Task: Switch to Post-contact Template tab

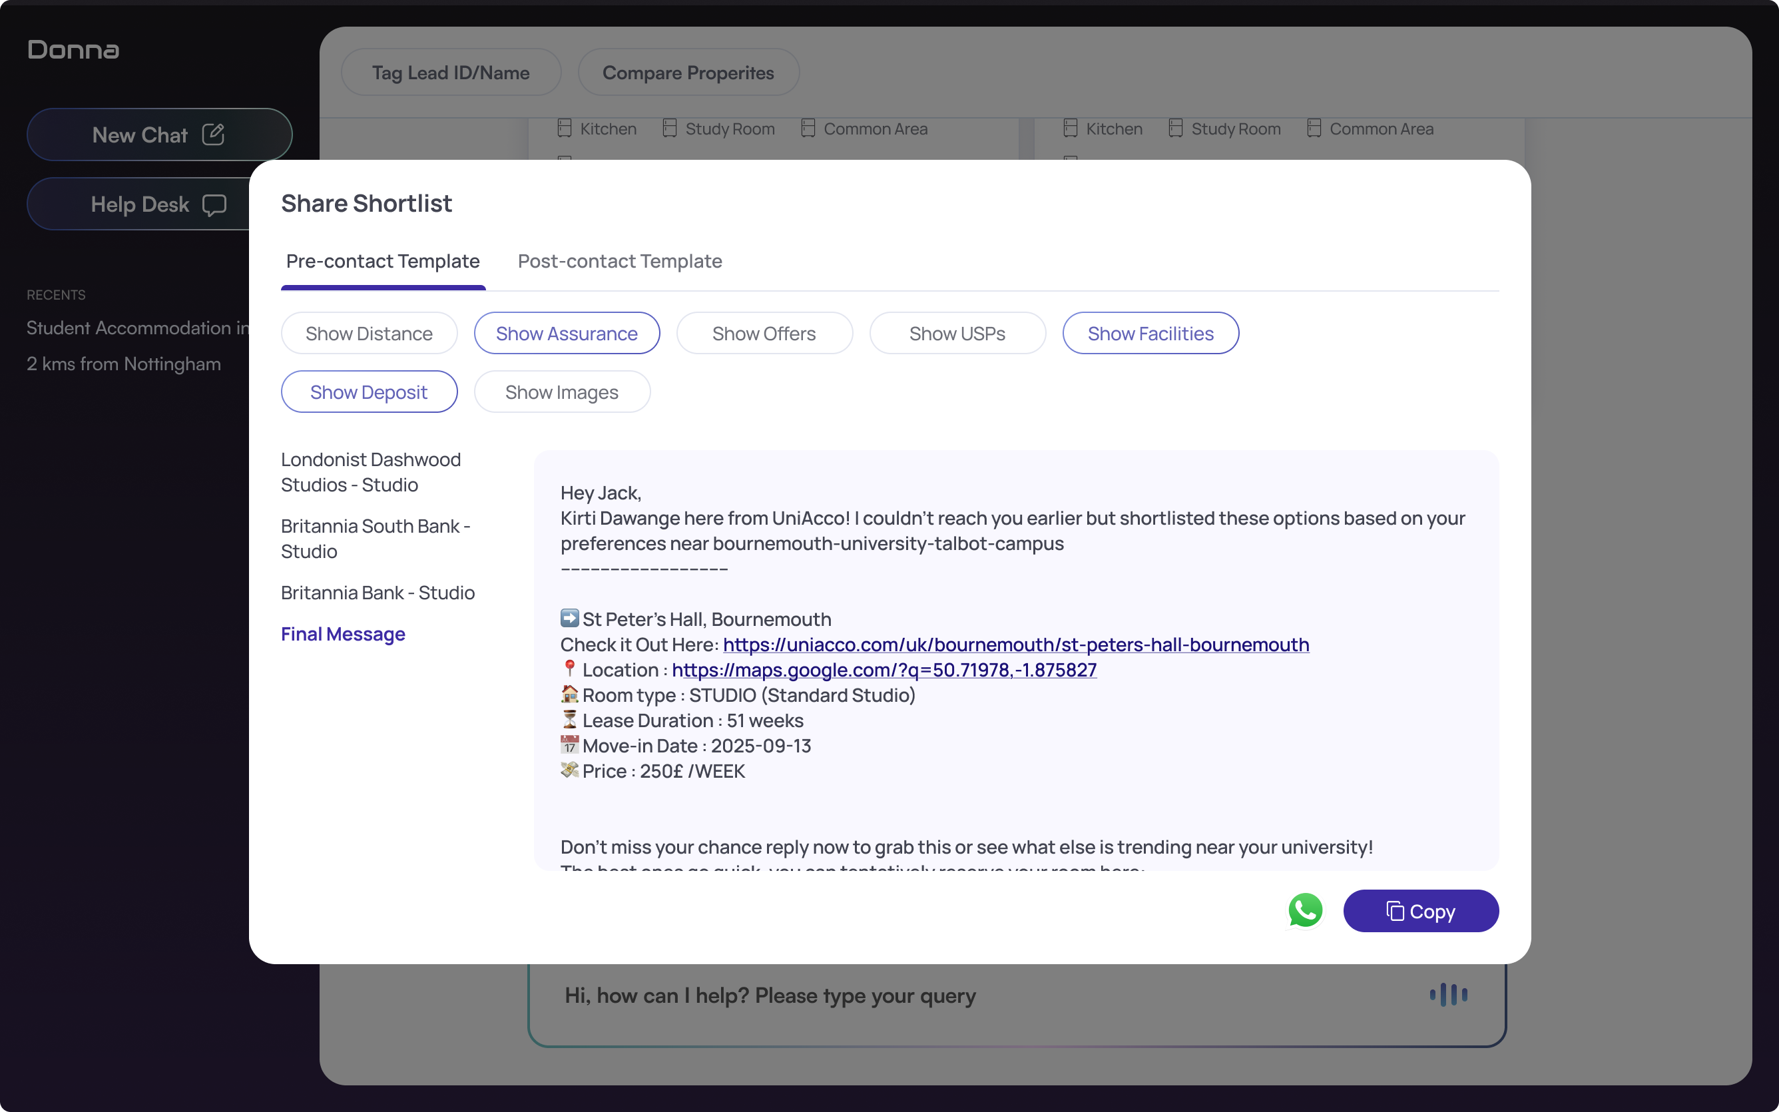Action: pos(620,261)
